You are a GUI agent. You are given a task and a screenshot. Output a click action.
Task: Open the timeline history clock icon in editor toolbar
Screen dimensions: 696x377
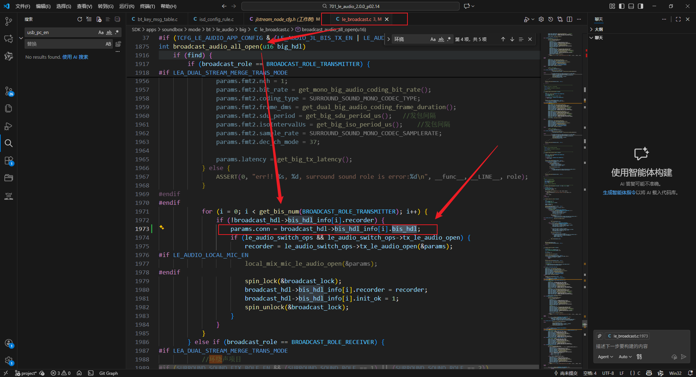pyautogui.click(x=551, y=19)
